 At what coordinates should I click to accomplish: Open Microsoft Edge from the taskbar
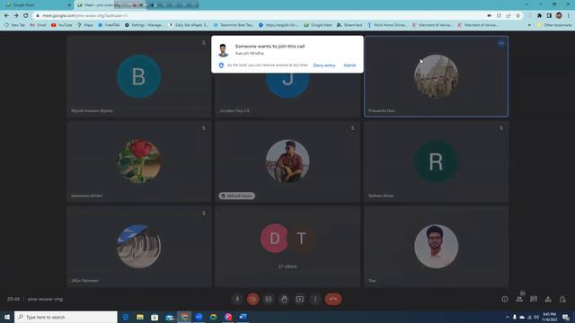pyautogui.click(x=126, y=317)
